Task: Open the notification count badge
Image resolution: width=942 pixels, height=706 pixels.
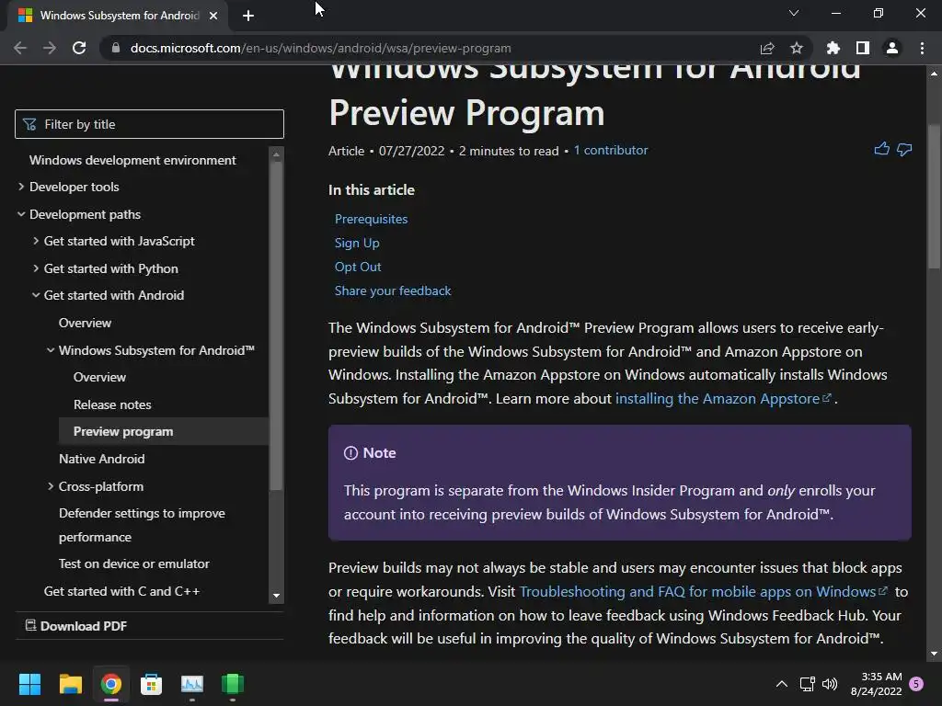Action: [916, 684]
